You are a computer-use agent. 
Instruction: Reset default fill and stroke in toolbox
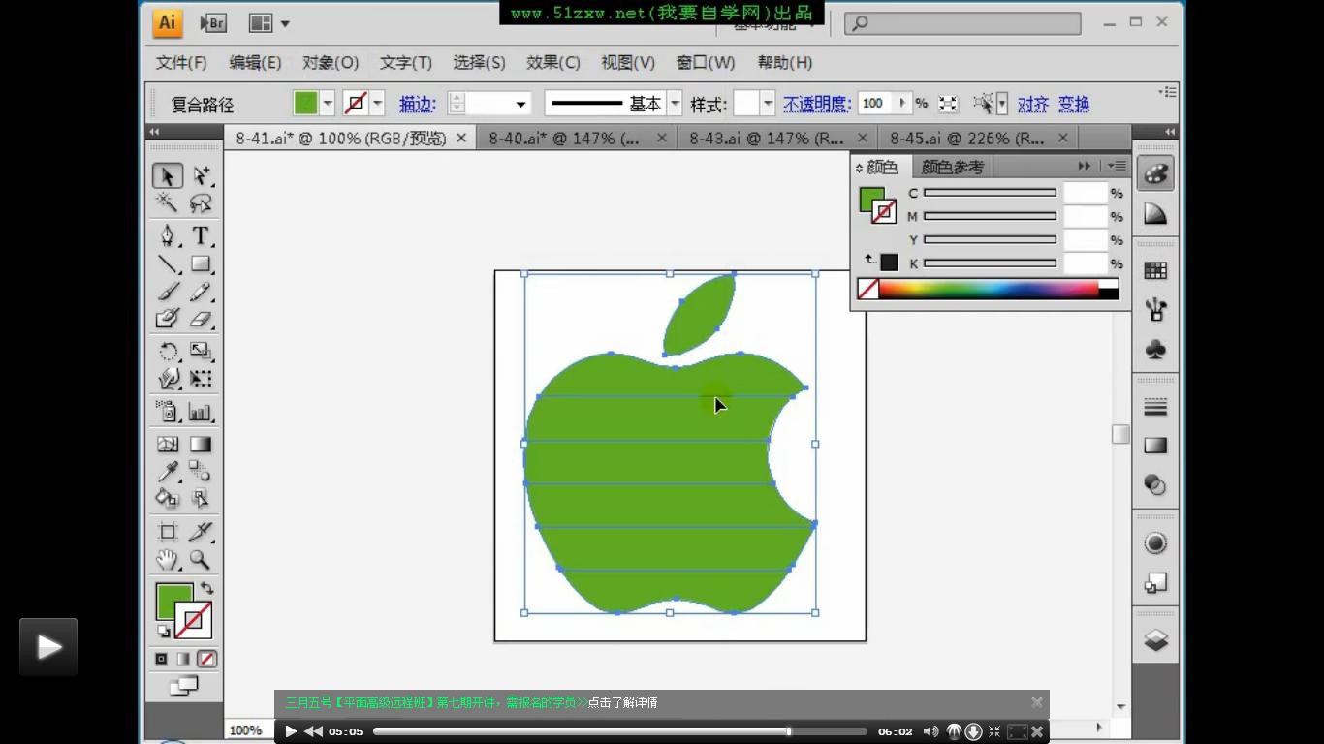[x=163, y=631]
